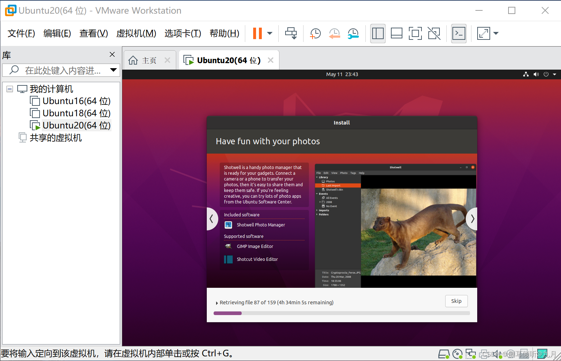Expand the Retrieving file details triangle
Screen dimensions: 561x361
click(x=217, y=303)
